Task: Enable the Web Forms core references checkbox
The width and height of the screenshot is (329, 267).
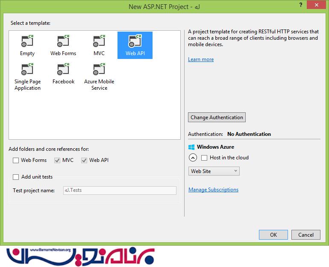Action: [x=16, y=160]
